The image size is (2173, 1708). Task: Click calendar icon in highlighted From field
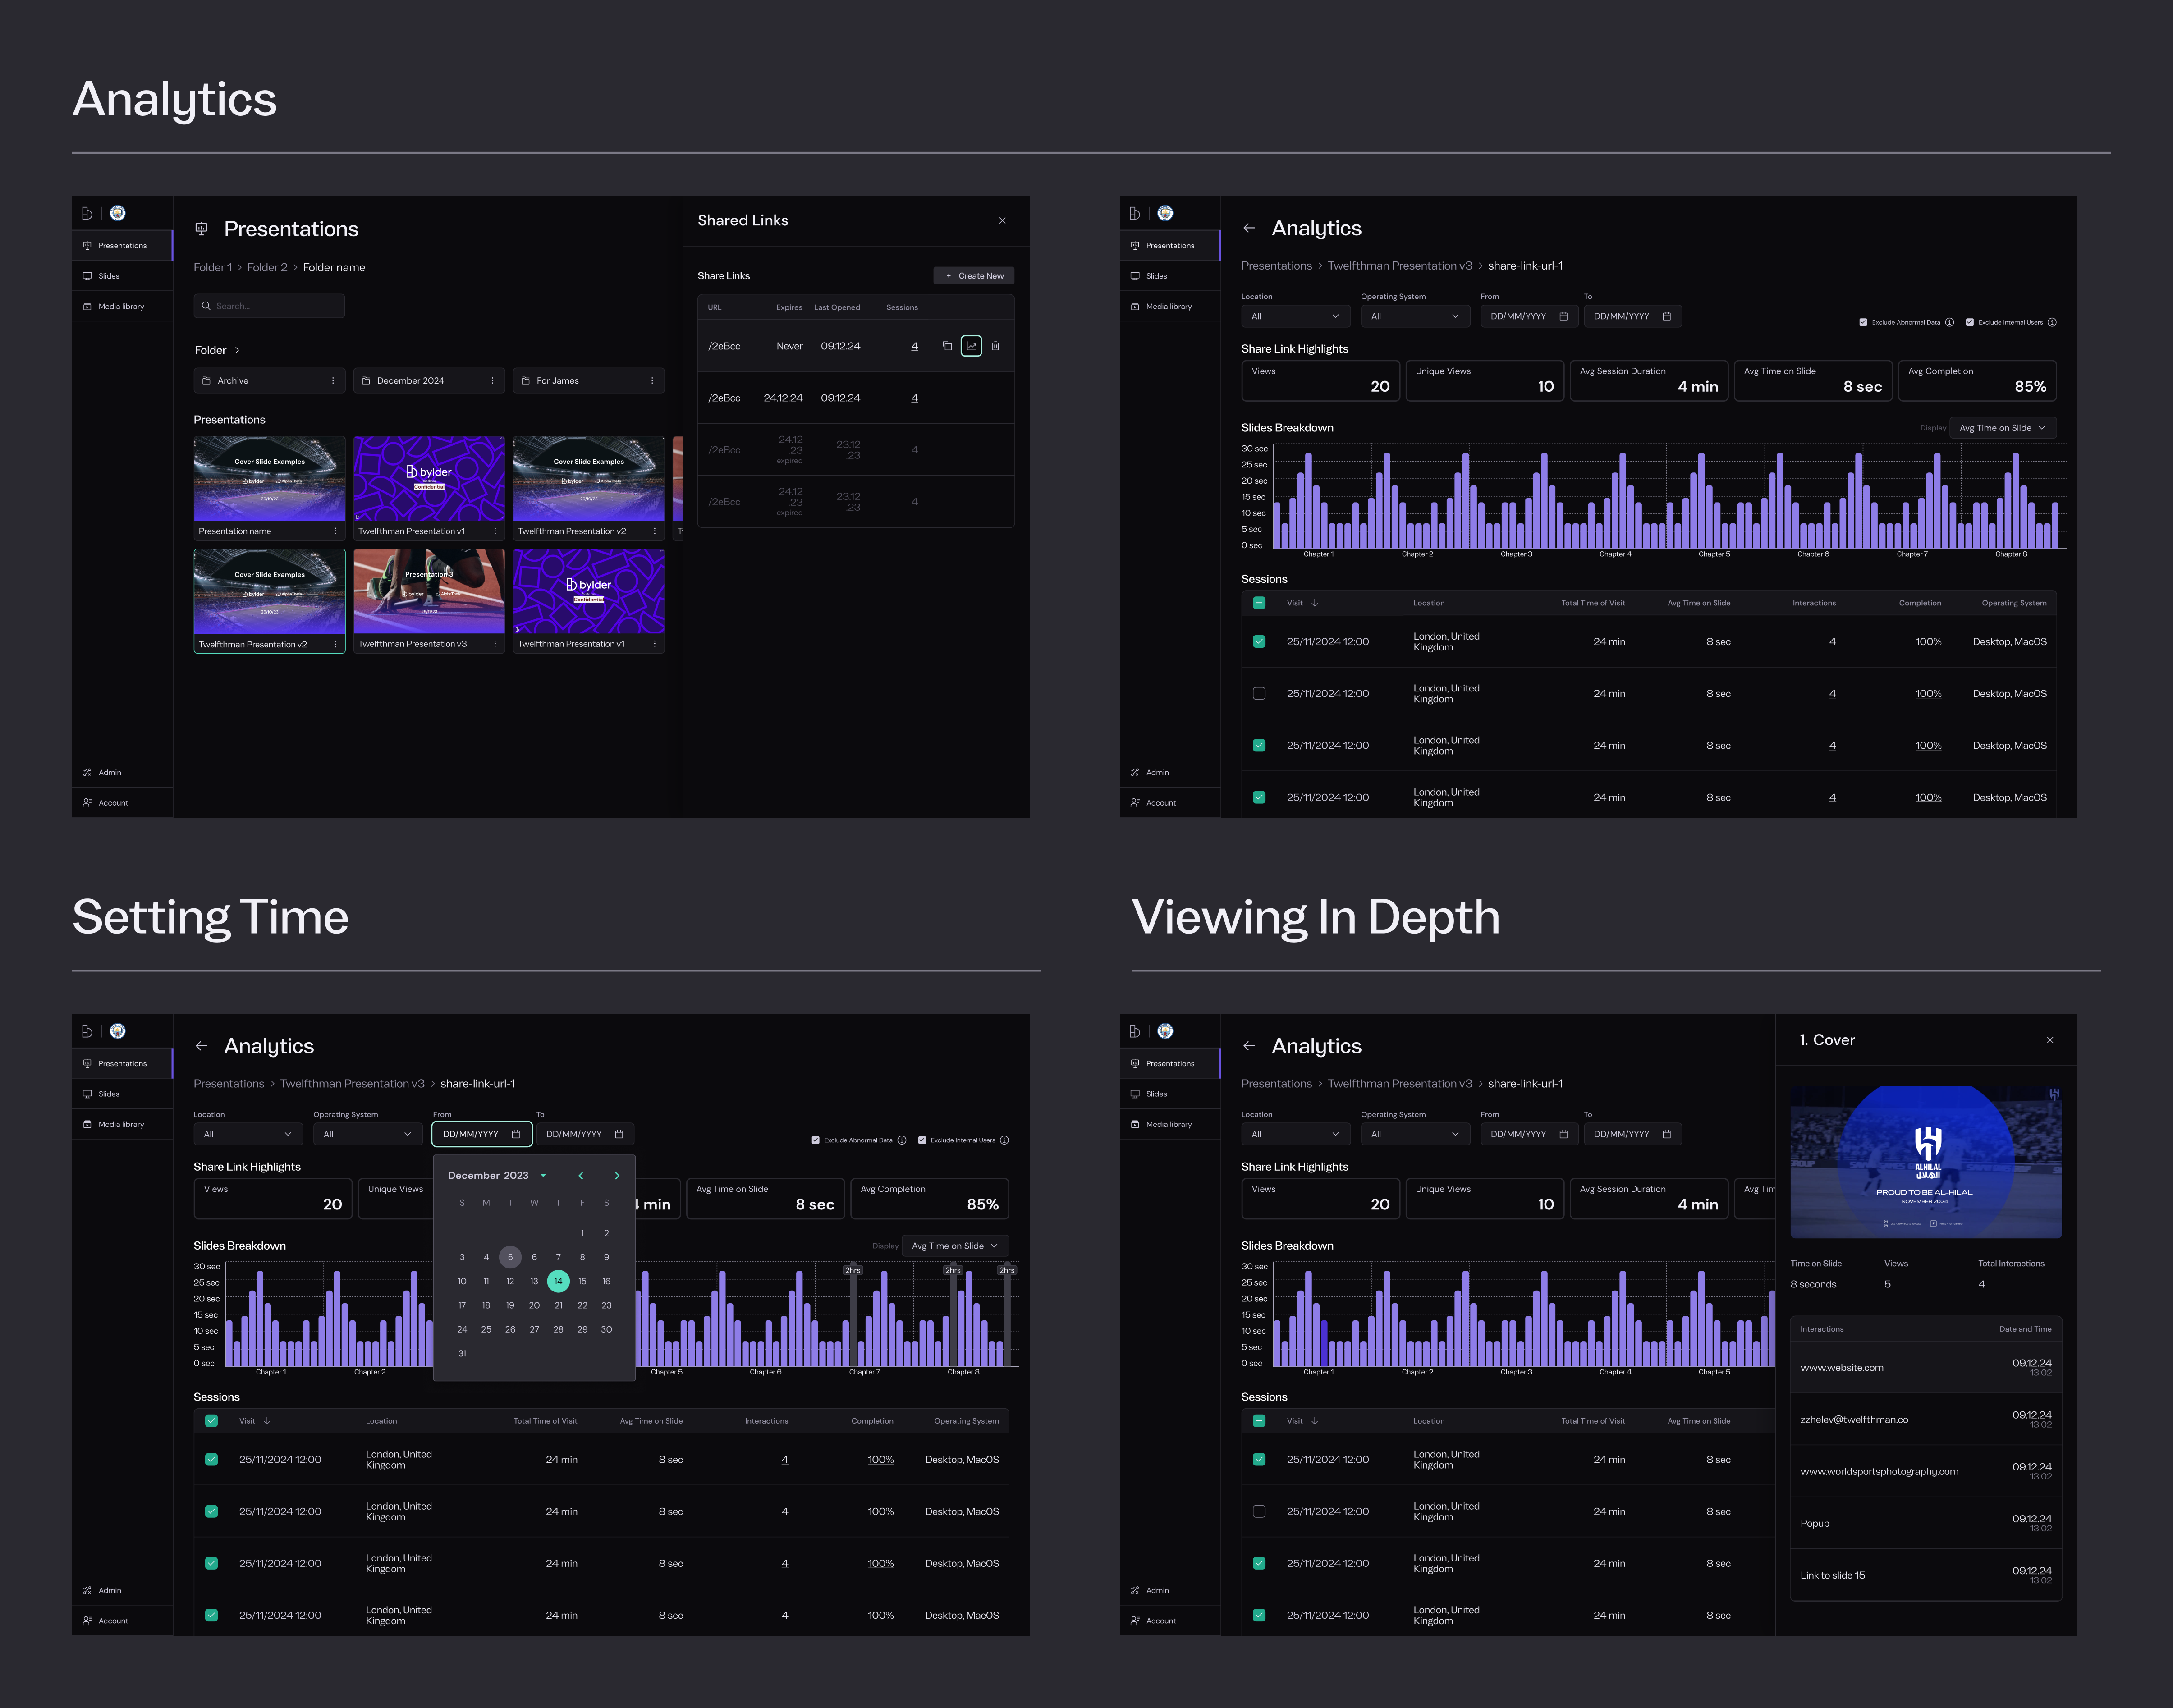tap(516, 1134)
